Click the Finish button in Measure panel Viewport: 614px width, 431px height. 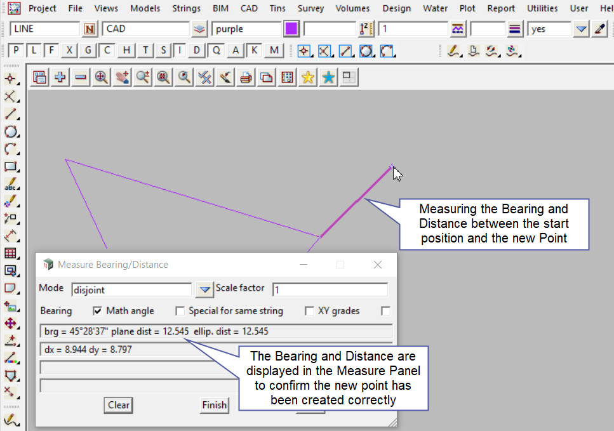[214, 405]
